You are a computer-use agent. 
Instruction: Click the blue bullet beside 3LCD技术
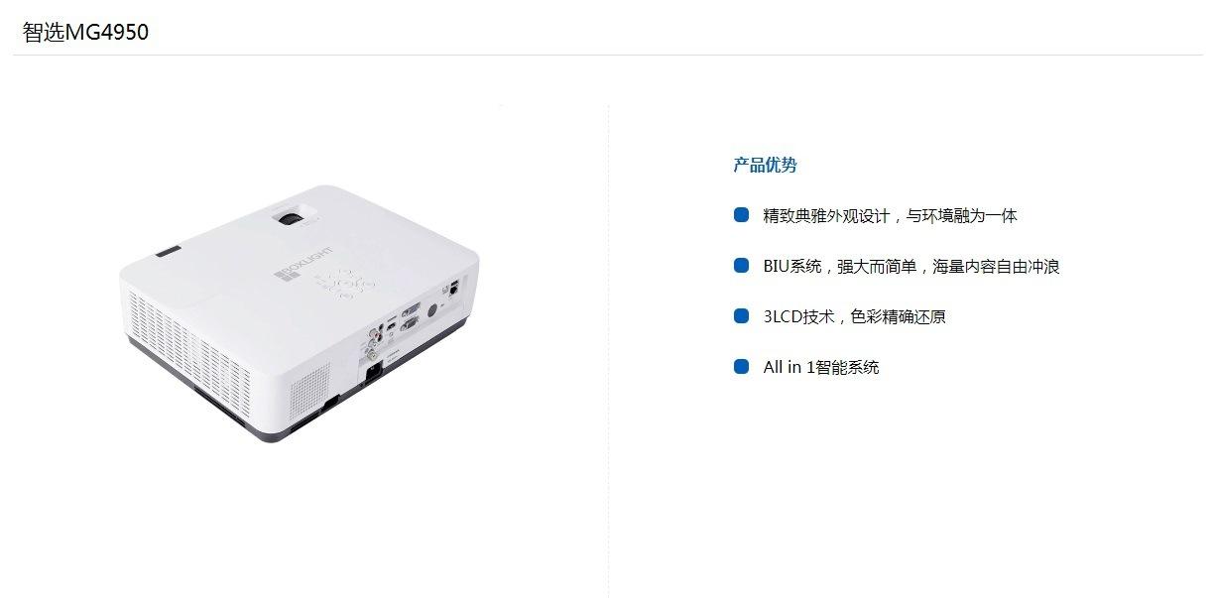(741, 316)
